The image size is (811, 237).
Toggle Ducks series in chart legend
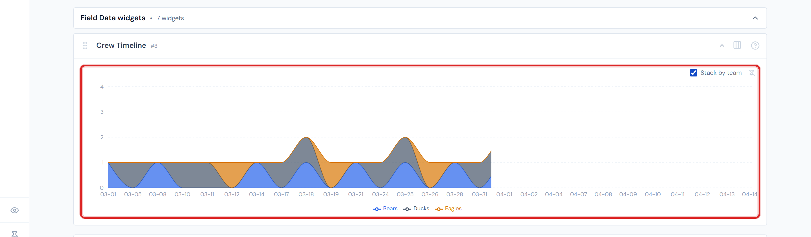(416, 209)
